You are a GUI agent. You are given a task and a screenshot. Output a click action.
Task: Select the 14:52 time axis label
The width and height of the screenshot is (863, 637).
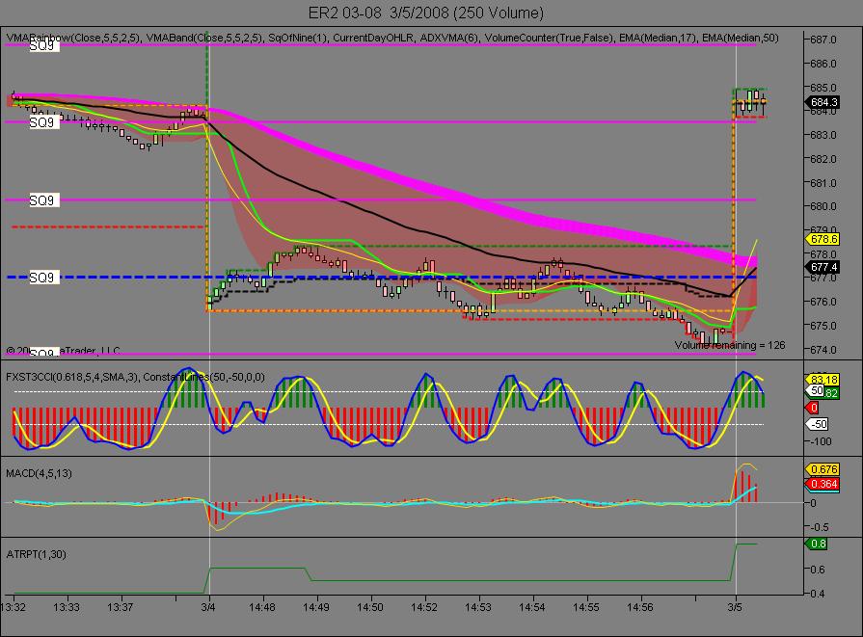tap(424, 607)
